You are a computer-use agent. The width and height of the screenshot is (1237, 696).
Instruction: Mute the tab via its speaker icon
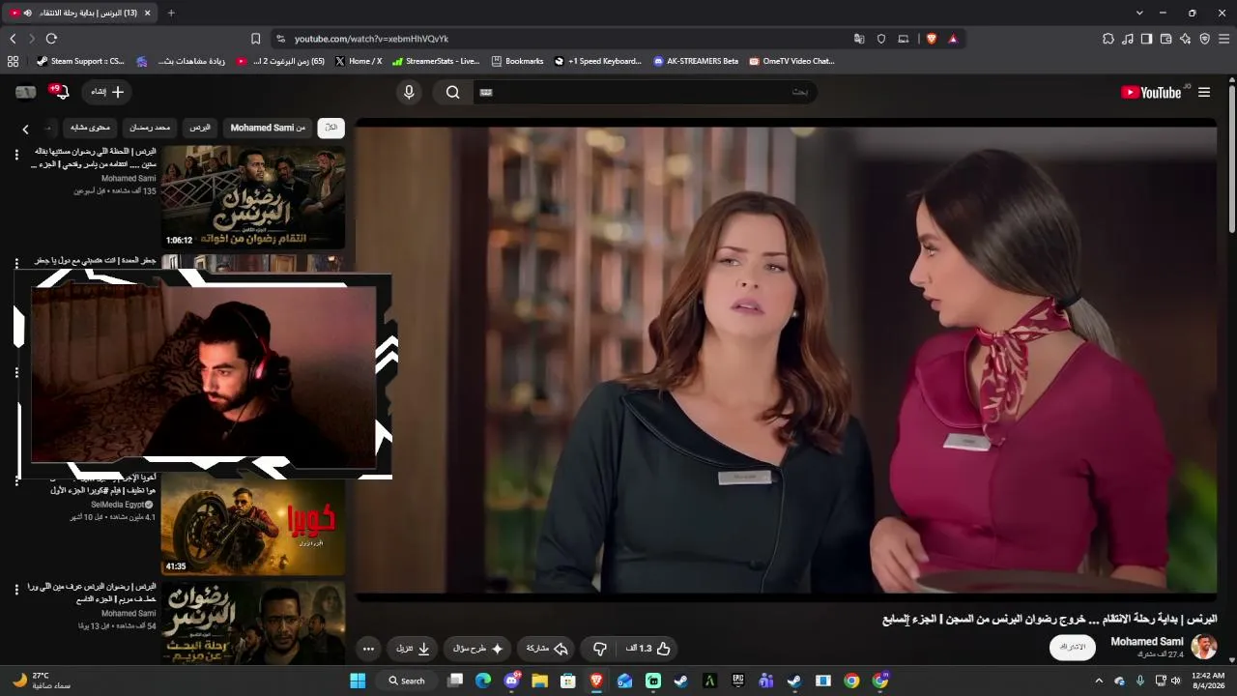tap(27, 13)
